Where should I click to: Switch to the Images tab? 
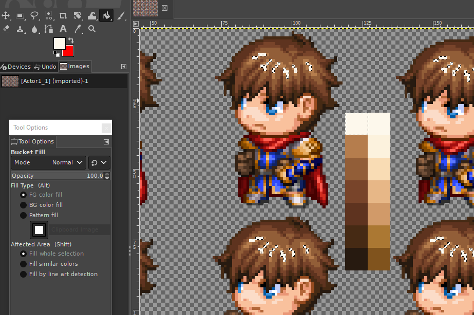click(74, 66)
